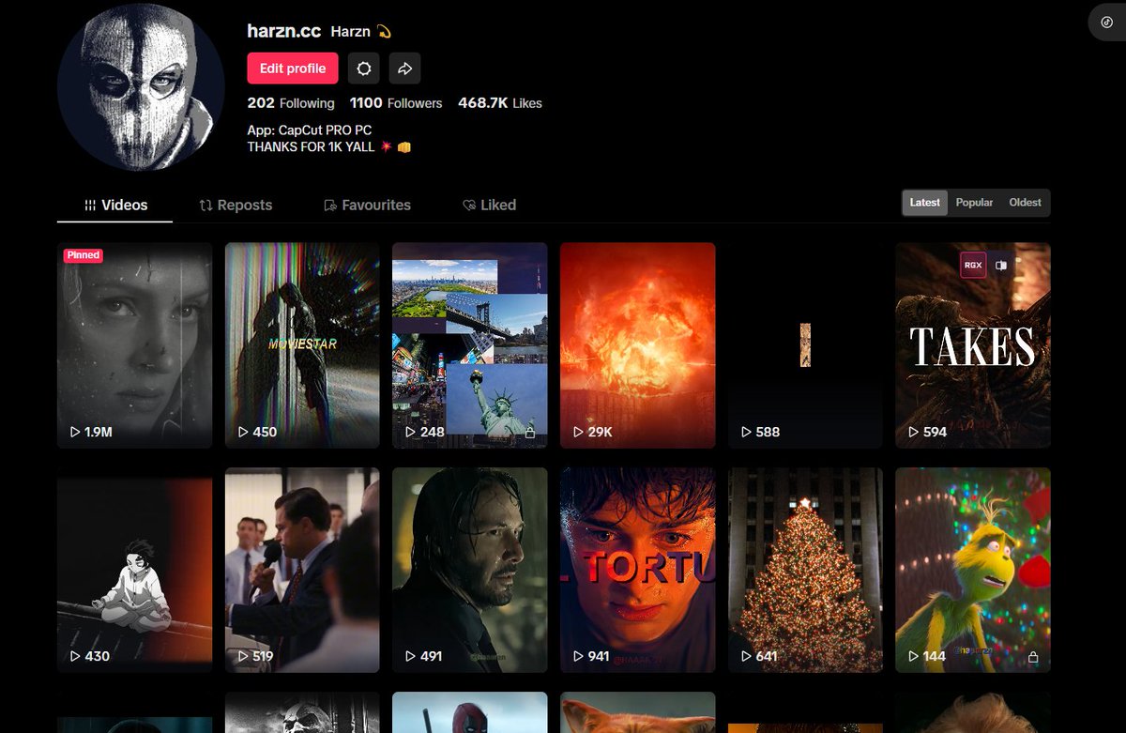The width and height of the screenshot is (1126, 733).
Task: Switch to the Videos tab
Action: (x=115, y=205)
